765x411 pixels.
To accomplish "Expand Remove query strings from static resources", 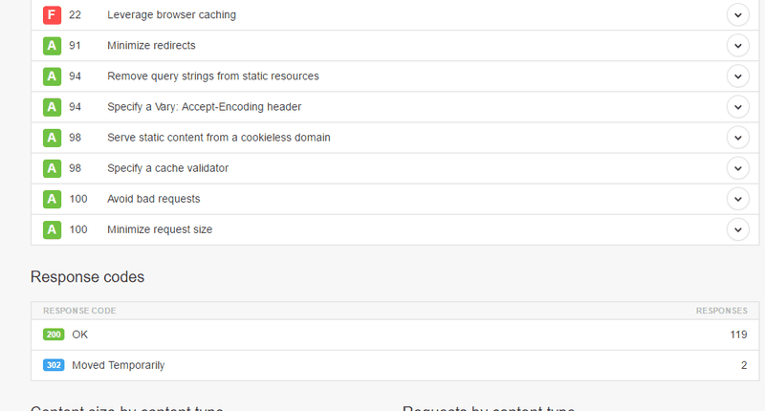I will coord(737,76).
